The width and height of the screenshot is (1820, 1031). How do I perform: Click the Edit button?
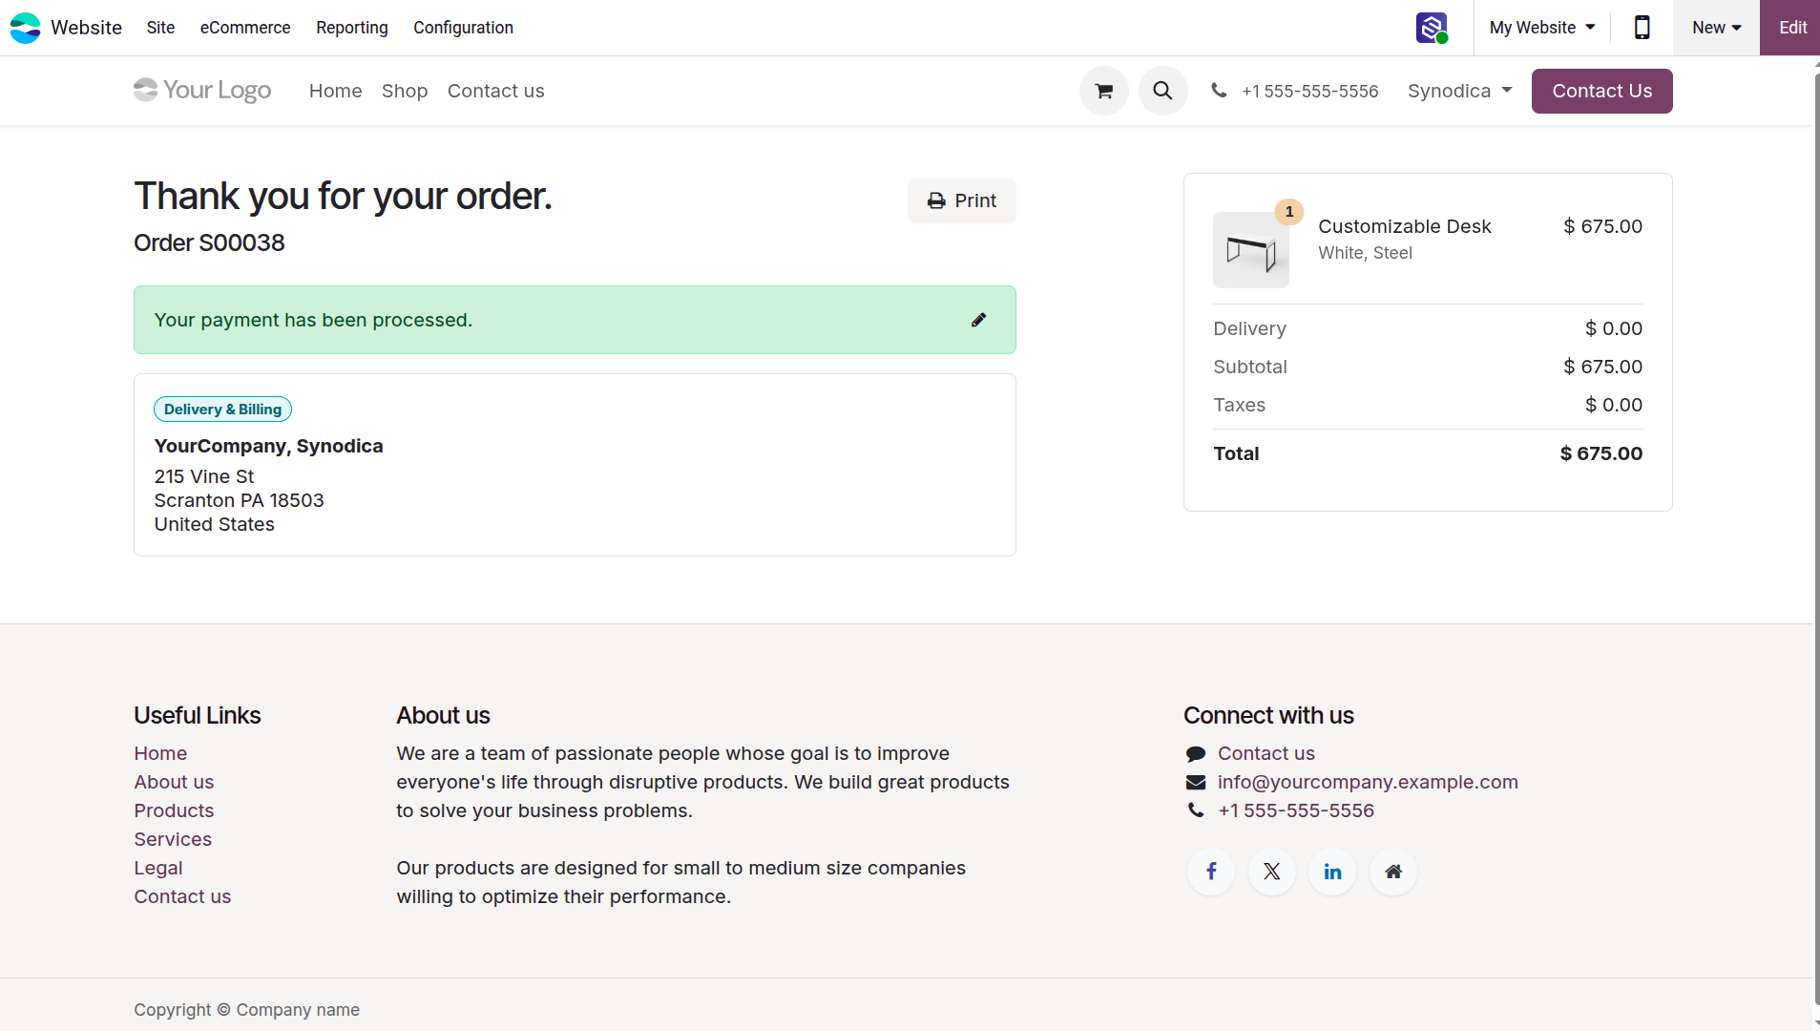pyautogui.click(x=1790, y=28)
